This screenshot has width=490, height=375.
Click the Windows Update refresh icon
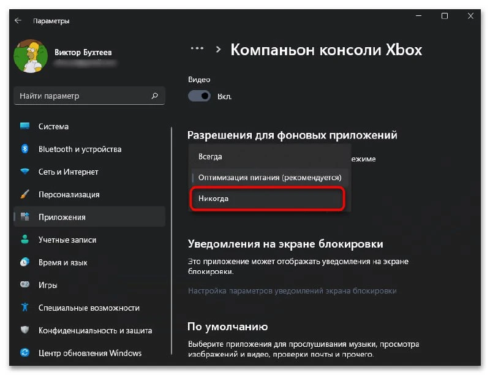click(24, 352)
